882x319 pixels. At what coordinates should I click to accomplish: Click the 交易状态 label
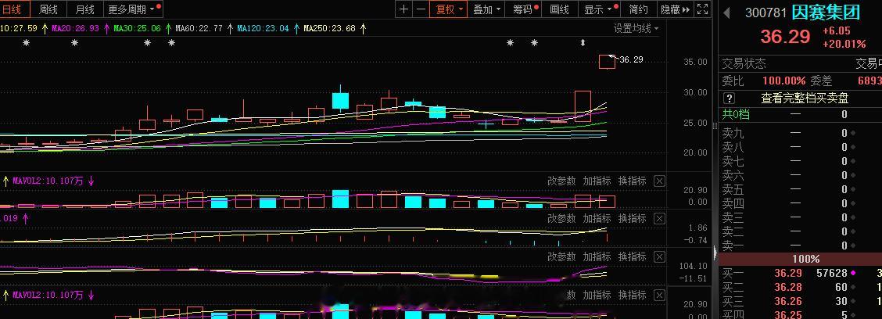pyautogui.click(x=744, y=63)
